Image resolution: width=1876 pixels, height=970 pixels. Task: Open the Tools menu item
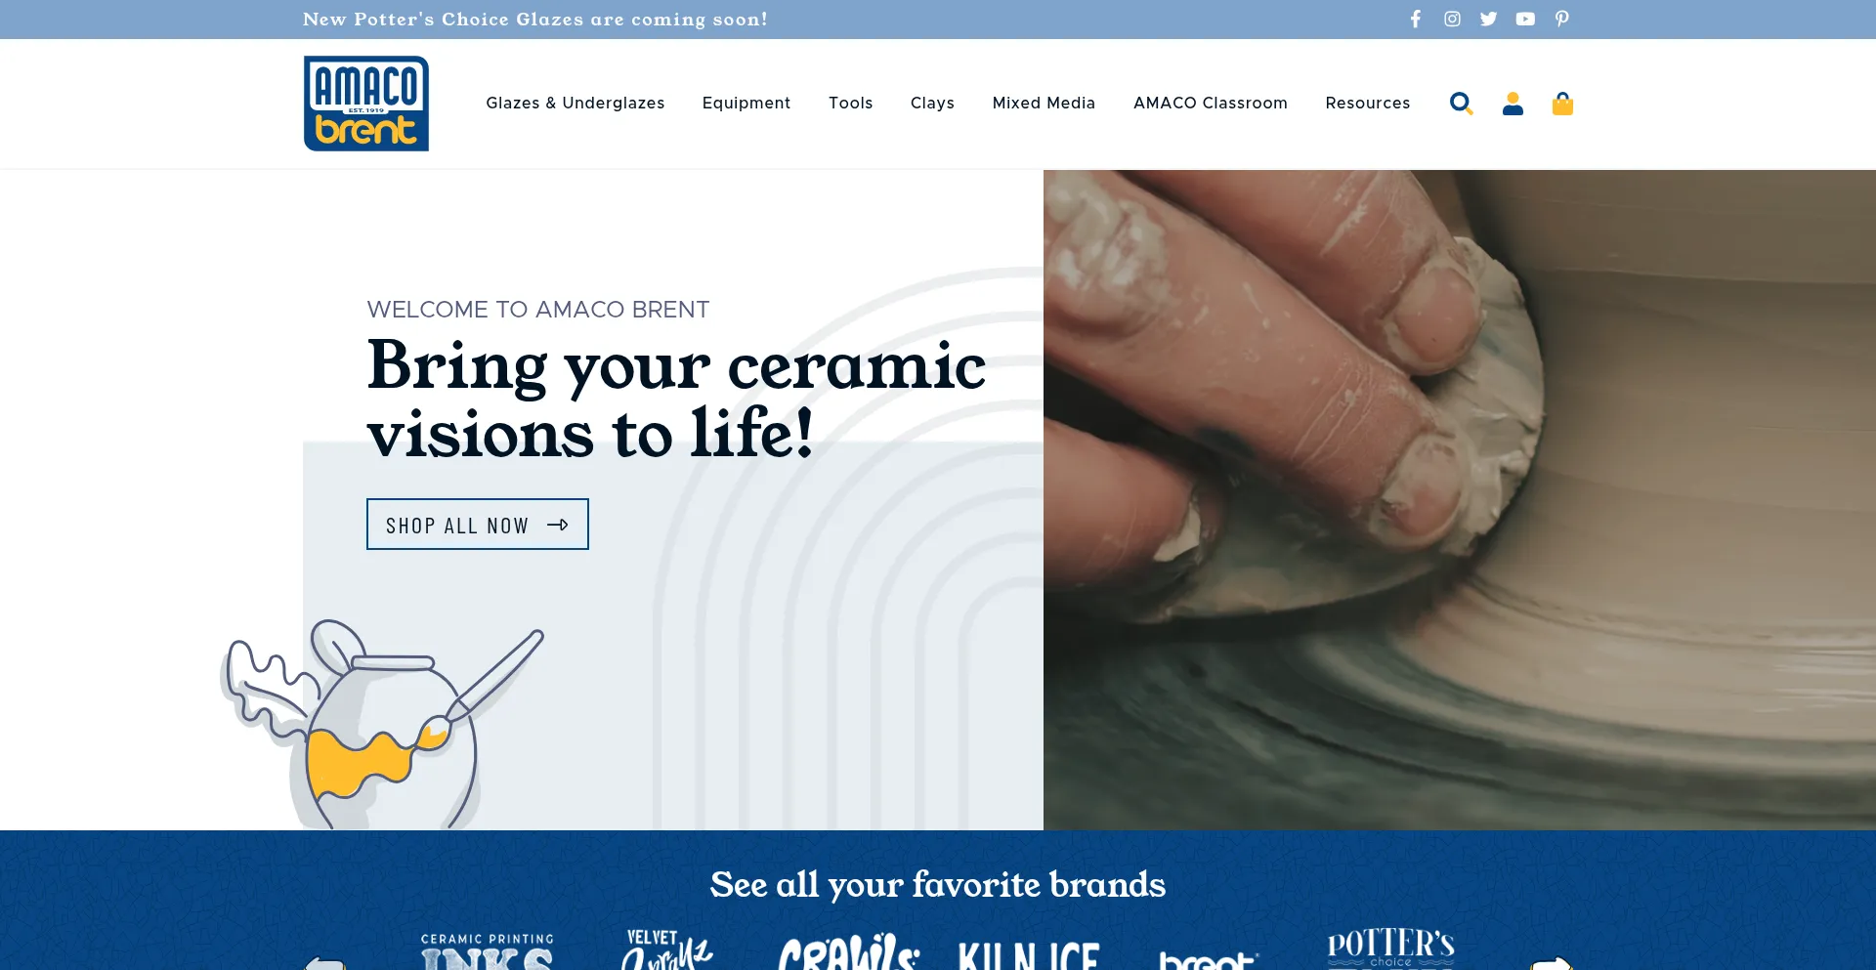[851, 103]
